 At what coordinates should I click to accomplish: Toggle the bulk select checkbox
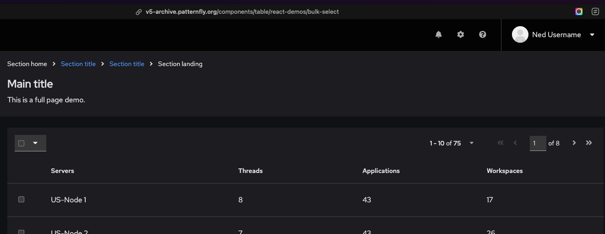21,143
